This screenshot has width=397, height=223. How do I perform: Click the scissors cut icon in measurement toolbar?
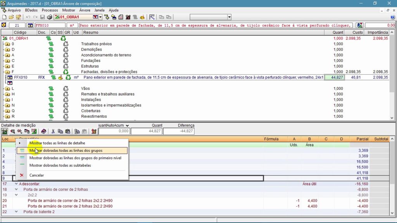pos(53,131)
